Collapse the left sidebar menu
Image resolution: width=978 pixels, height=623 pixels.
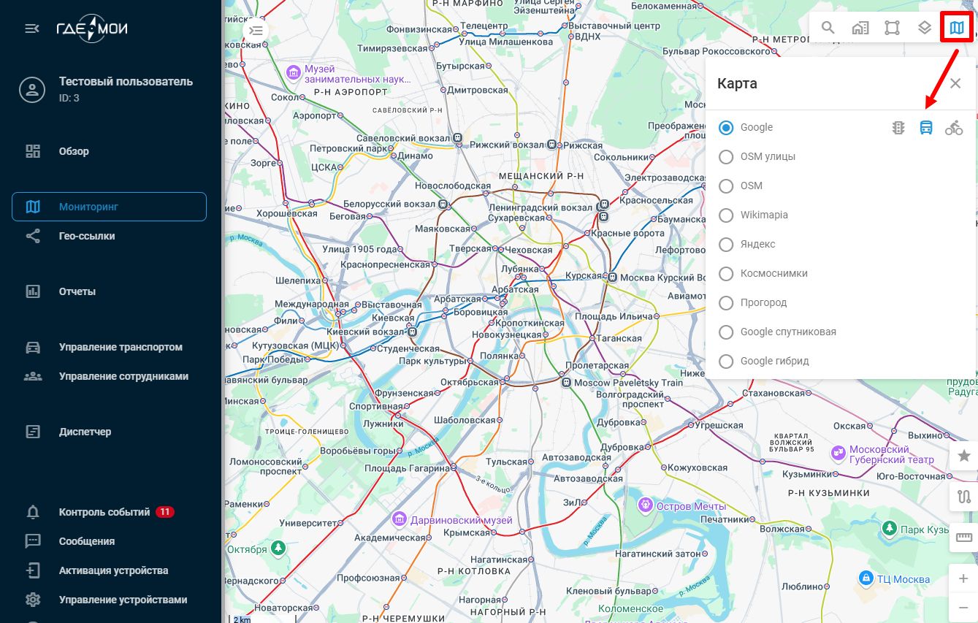pos(32,28)
